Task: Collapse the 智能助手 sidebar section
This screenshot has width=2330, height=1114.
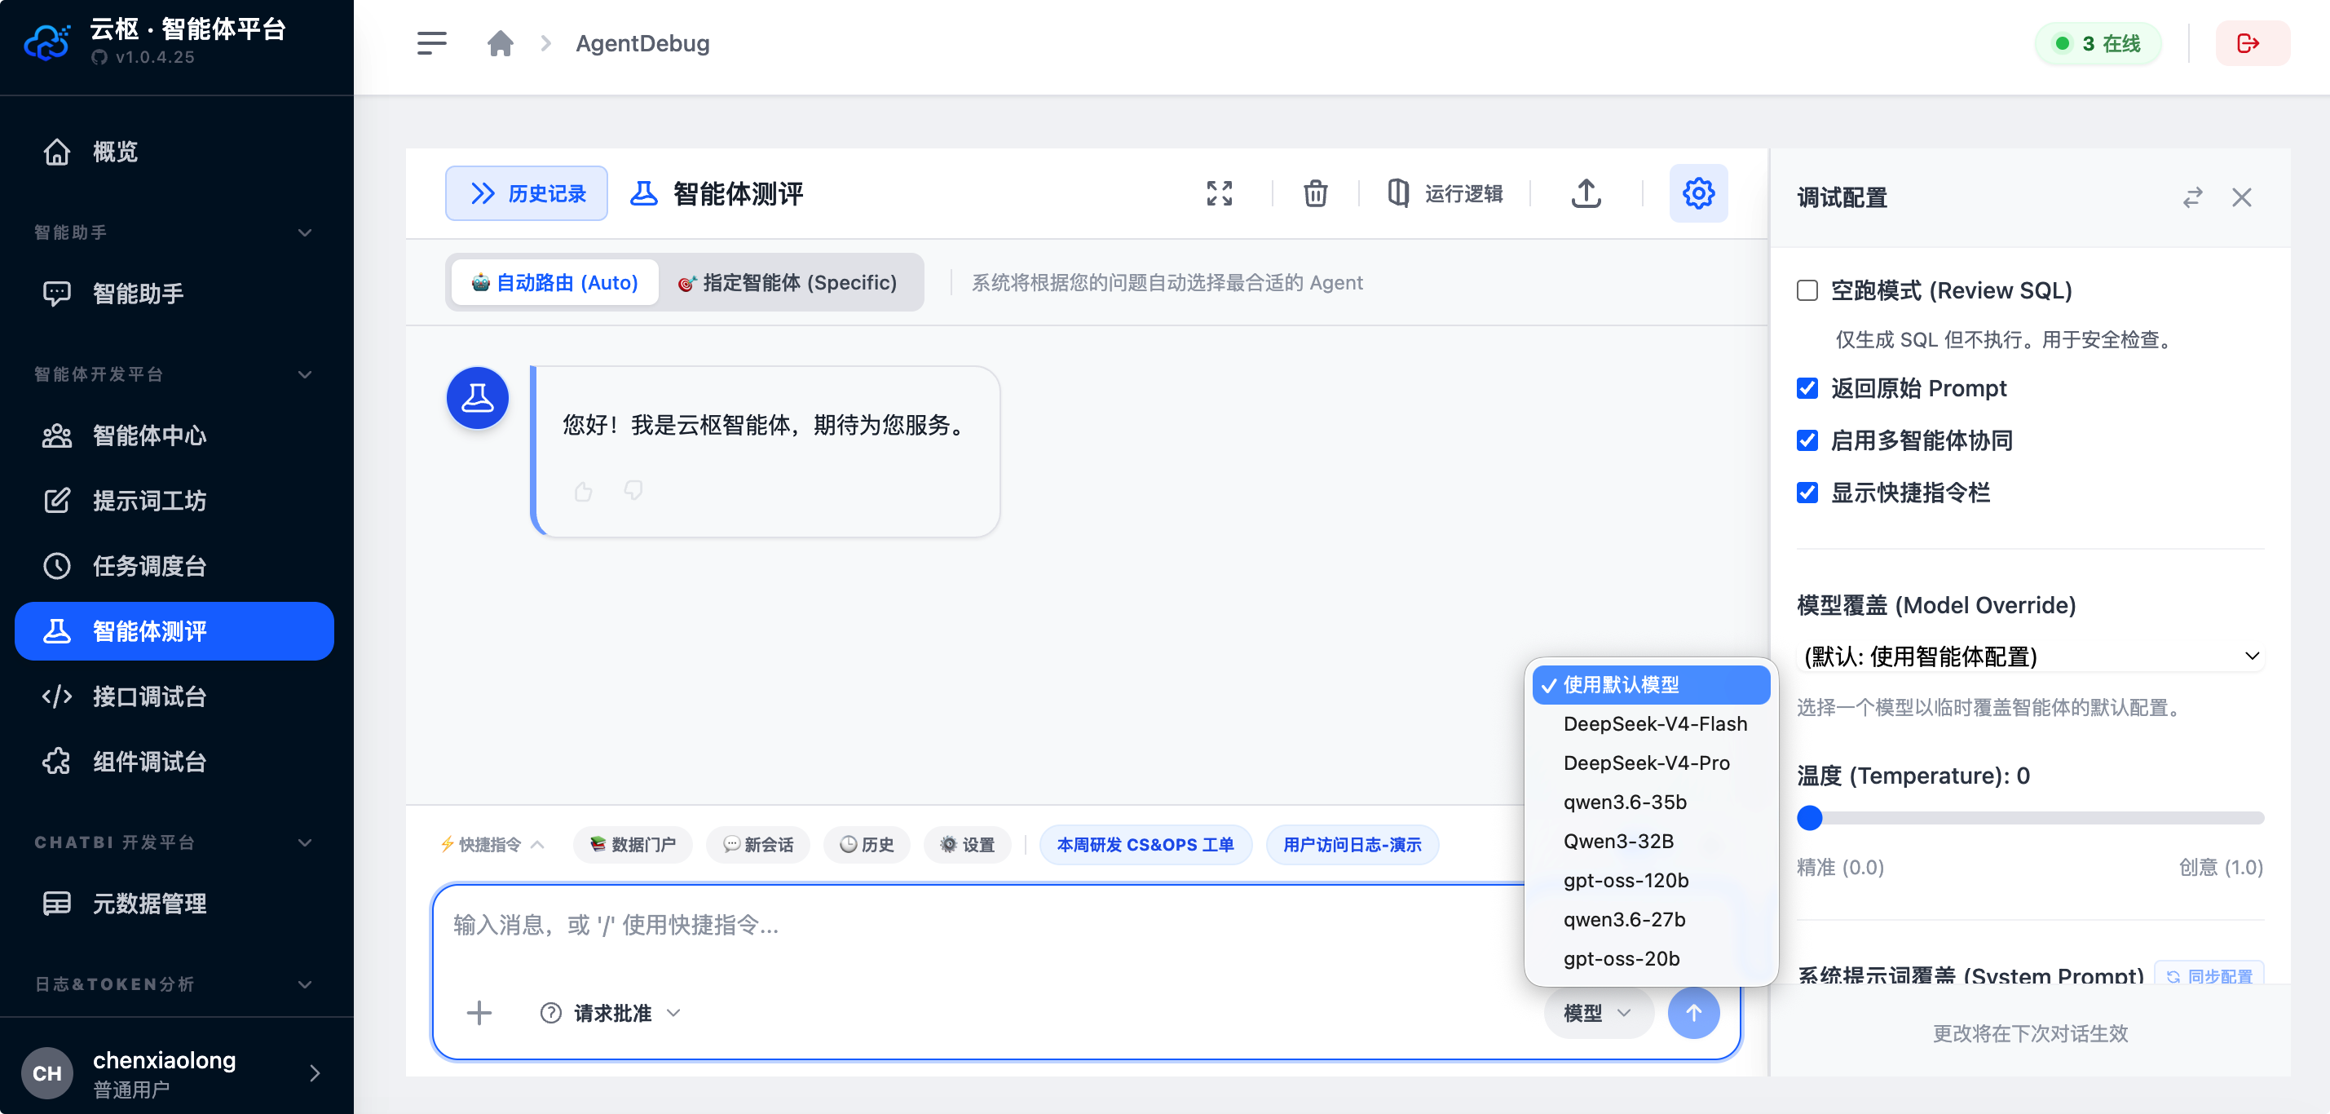Action: tap(174, 232)
